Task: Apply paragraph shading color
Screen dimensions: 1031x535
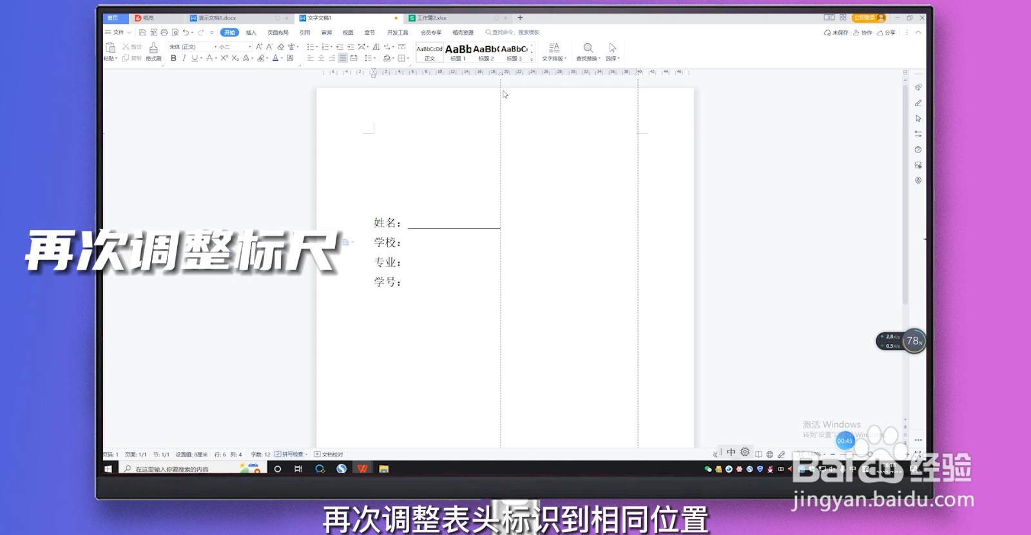Action: 387,58
